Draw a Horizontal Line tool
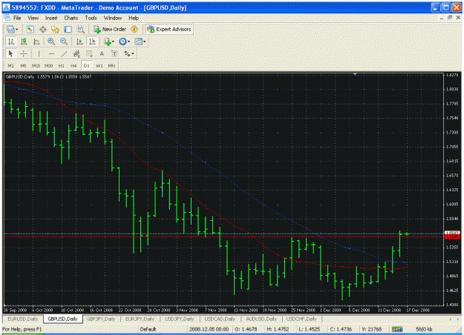Image resolution: width=464 pixels, height=335 pixels. click(x=51, y=54)
